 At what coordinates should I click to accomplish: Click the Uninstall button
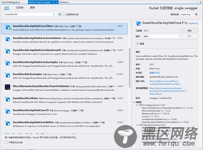pos(189,31)
